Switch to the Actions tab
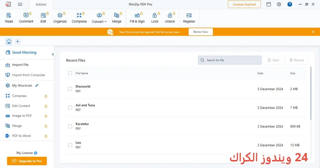The width and height of the screenshot is (320, 168). coord(41,4)
